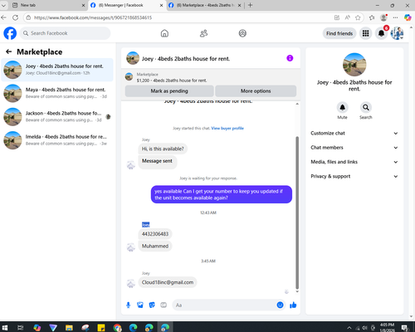Image resolution: width=415 pixels, height=332 pixels.
Task: Open View buyer profile link
Action: (227, 128)
